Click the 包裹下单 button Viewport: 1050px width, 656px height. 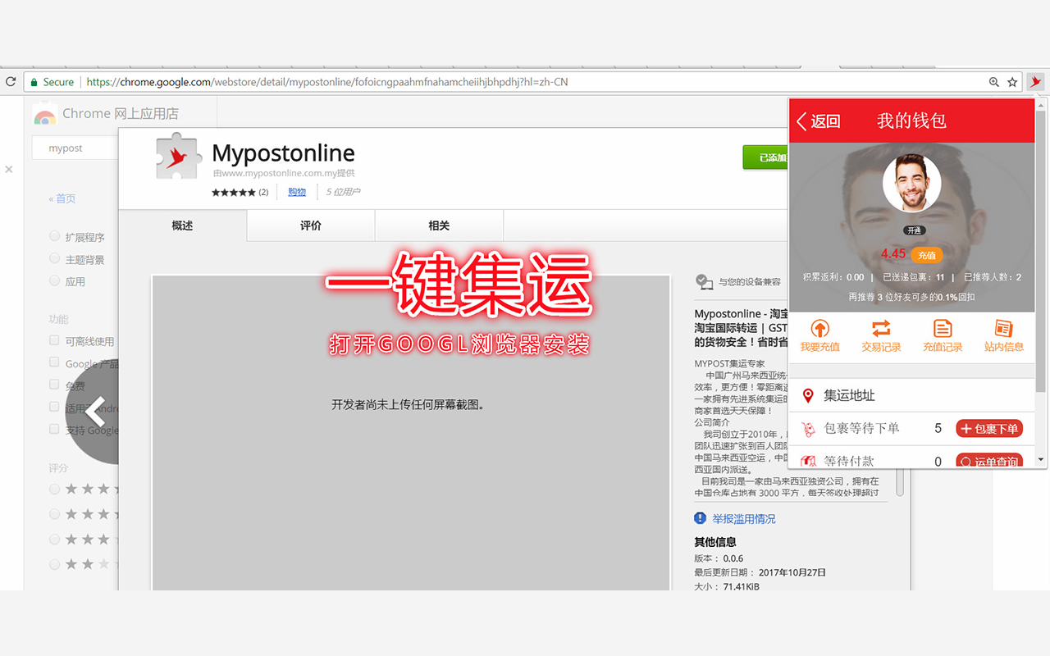click(x=989, y=428)
